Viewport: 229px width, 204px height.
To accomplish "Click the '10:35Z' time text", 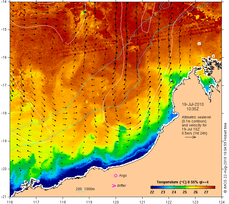I will pos(193,109).
